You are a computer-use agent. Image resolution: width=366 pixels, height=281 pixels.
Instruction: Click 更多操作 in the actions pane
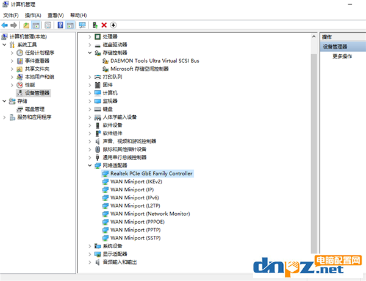tap(342, 56)
